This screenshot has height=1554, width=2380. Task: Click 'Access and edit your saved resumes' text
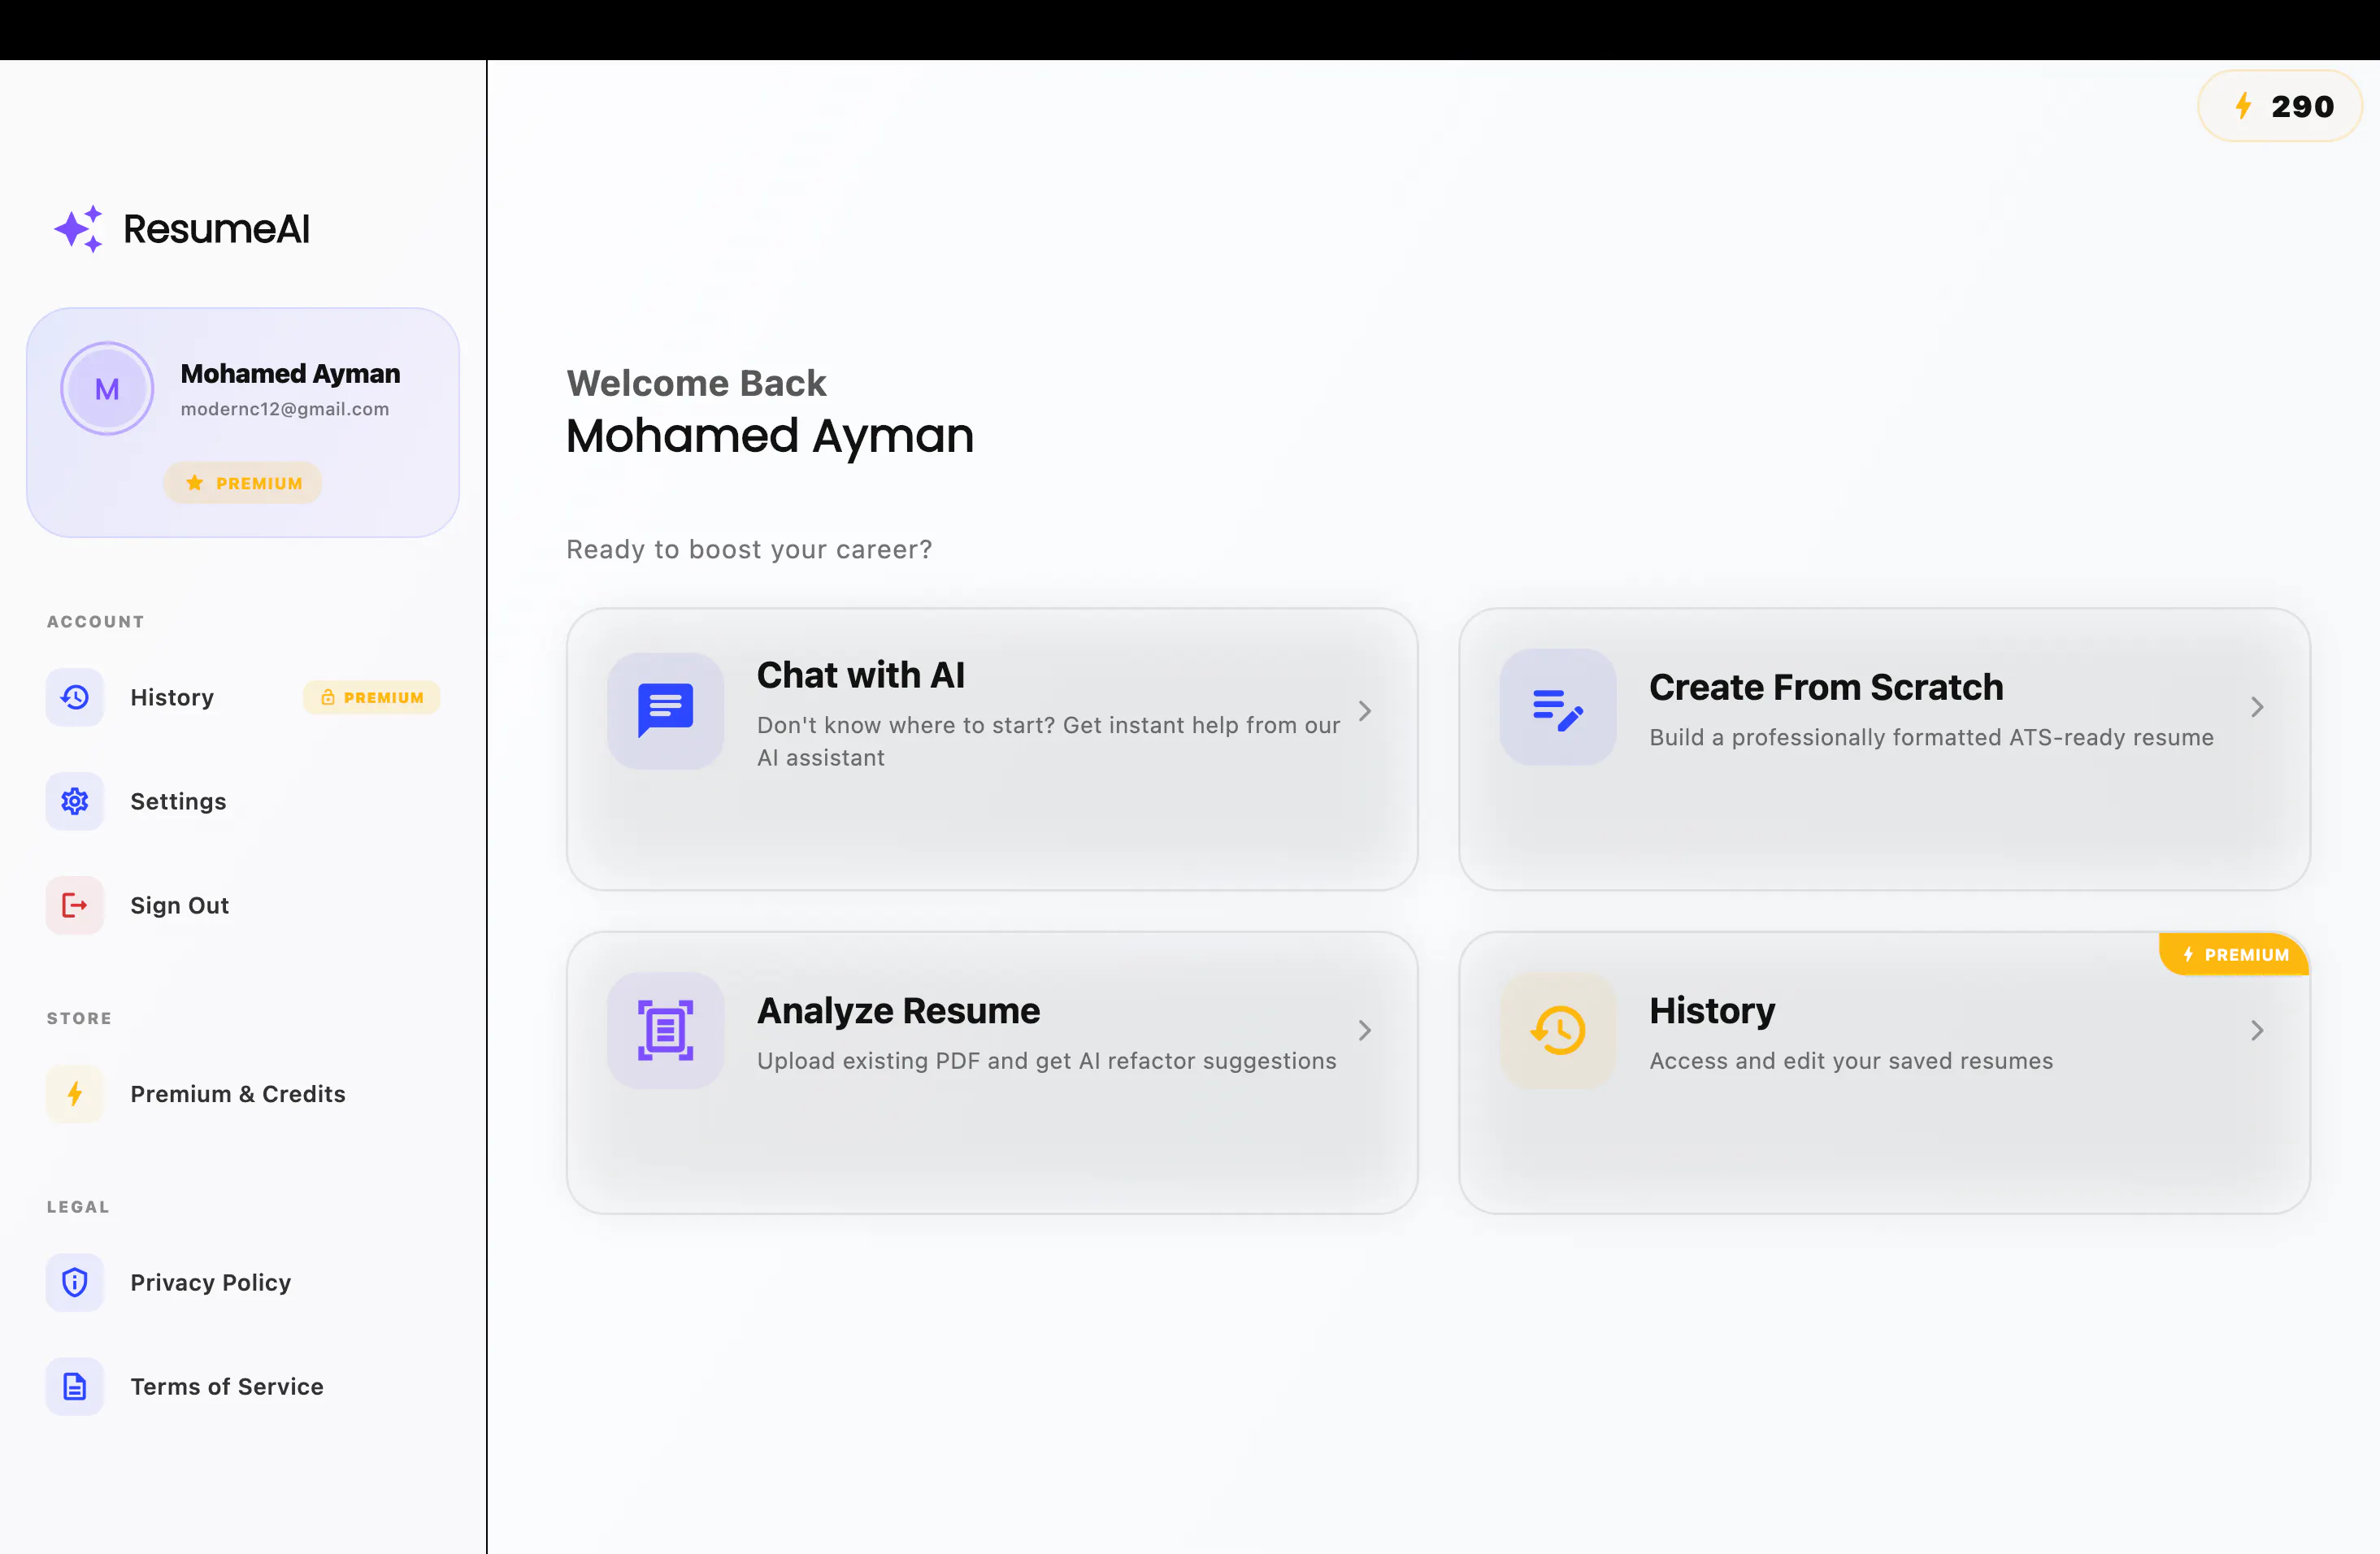1851,1061
